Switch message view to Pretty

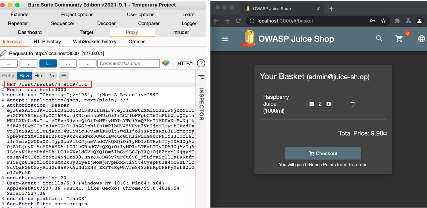8,76
